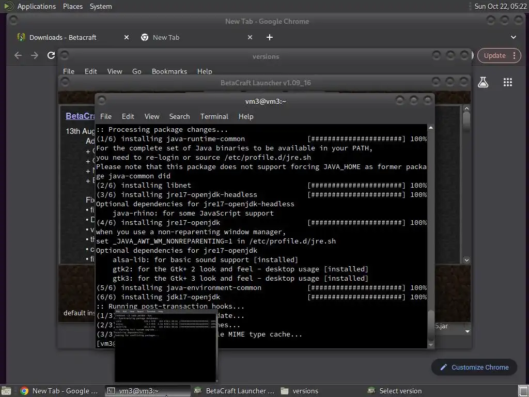Screen dimensions: 529x397
Task: Reload the Chrome page
Action: pos(51,55)
